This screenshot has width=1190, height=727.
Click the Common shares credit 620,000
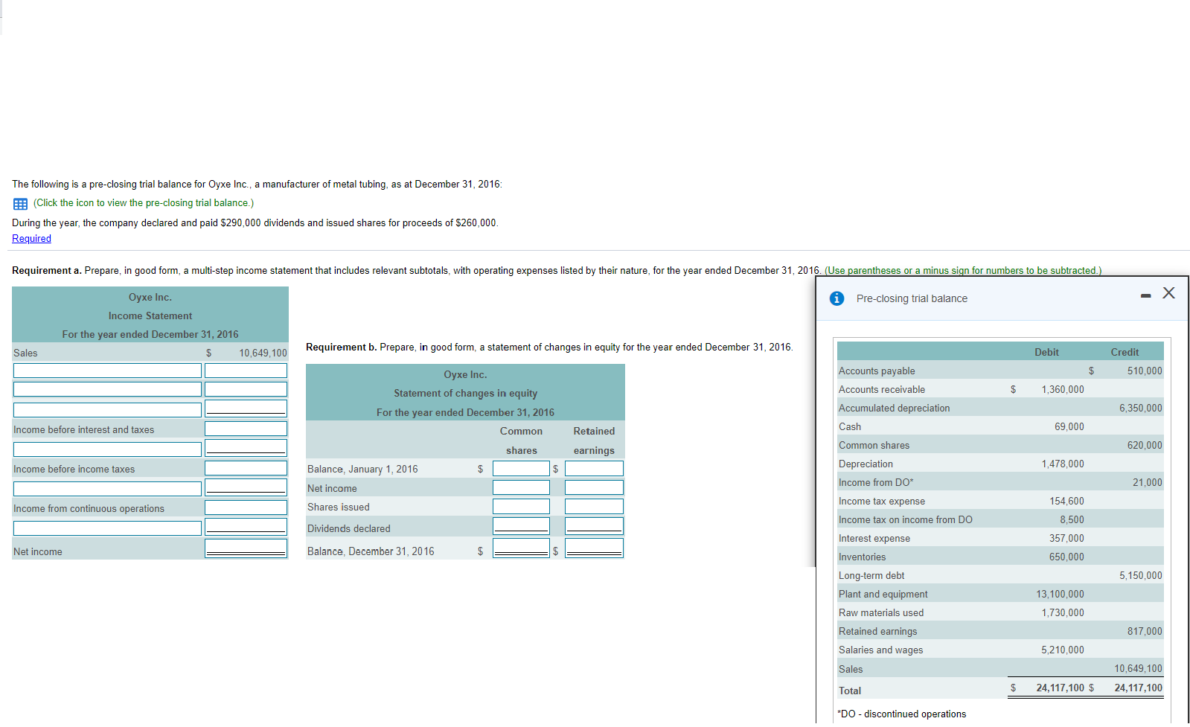point(1144,446)
